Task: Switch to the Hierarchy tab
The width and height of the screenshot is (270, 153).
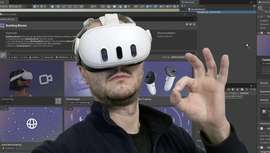Action: (x=189, y=2)
